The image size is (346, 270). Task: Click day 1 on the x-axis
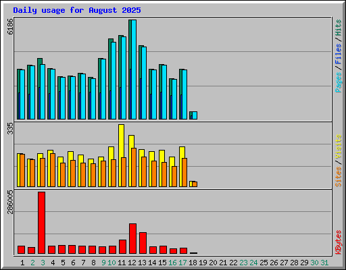tap(22, 263)
